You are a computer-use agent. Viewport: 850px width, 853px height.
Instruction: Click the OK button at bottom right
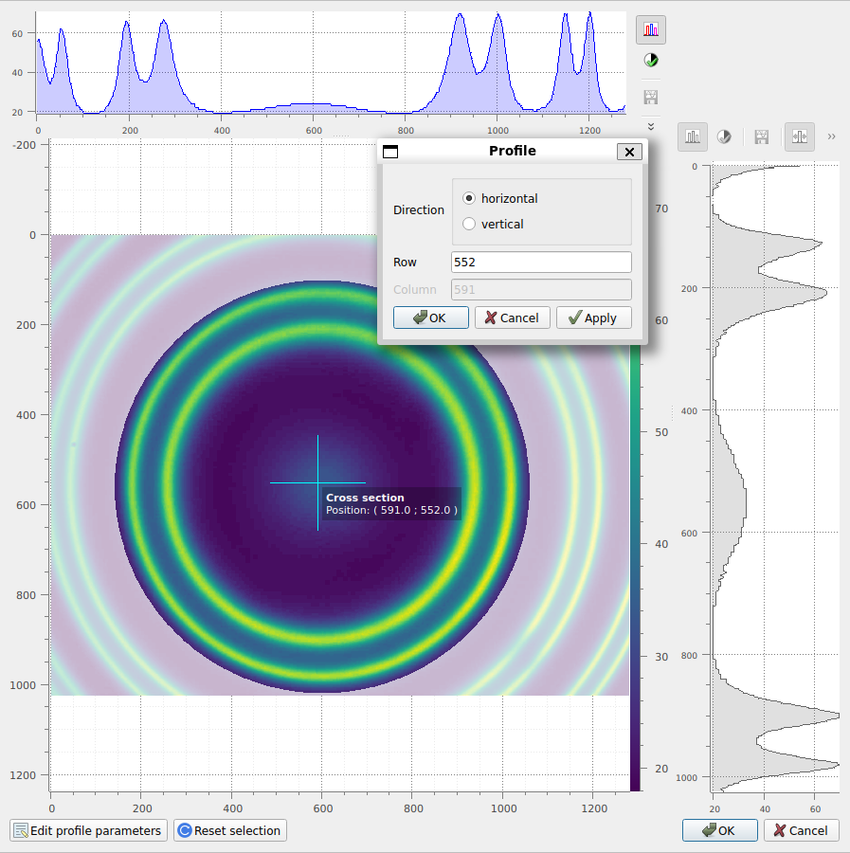pyautogui.click(x=720, y=830)
